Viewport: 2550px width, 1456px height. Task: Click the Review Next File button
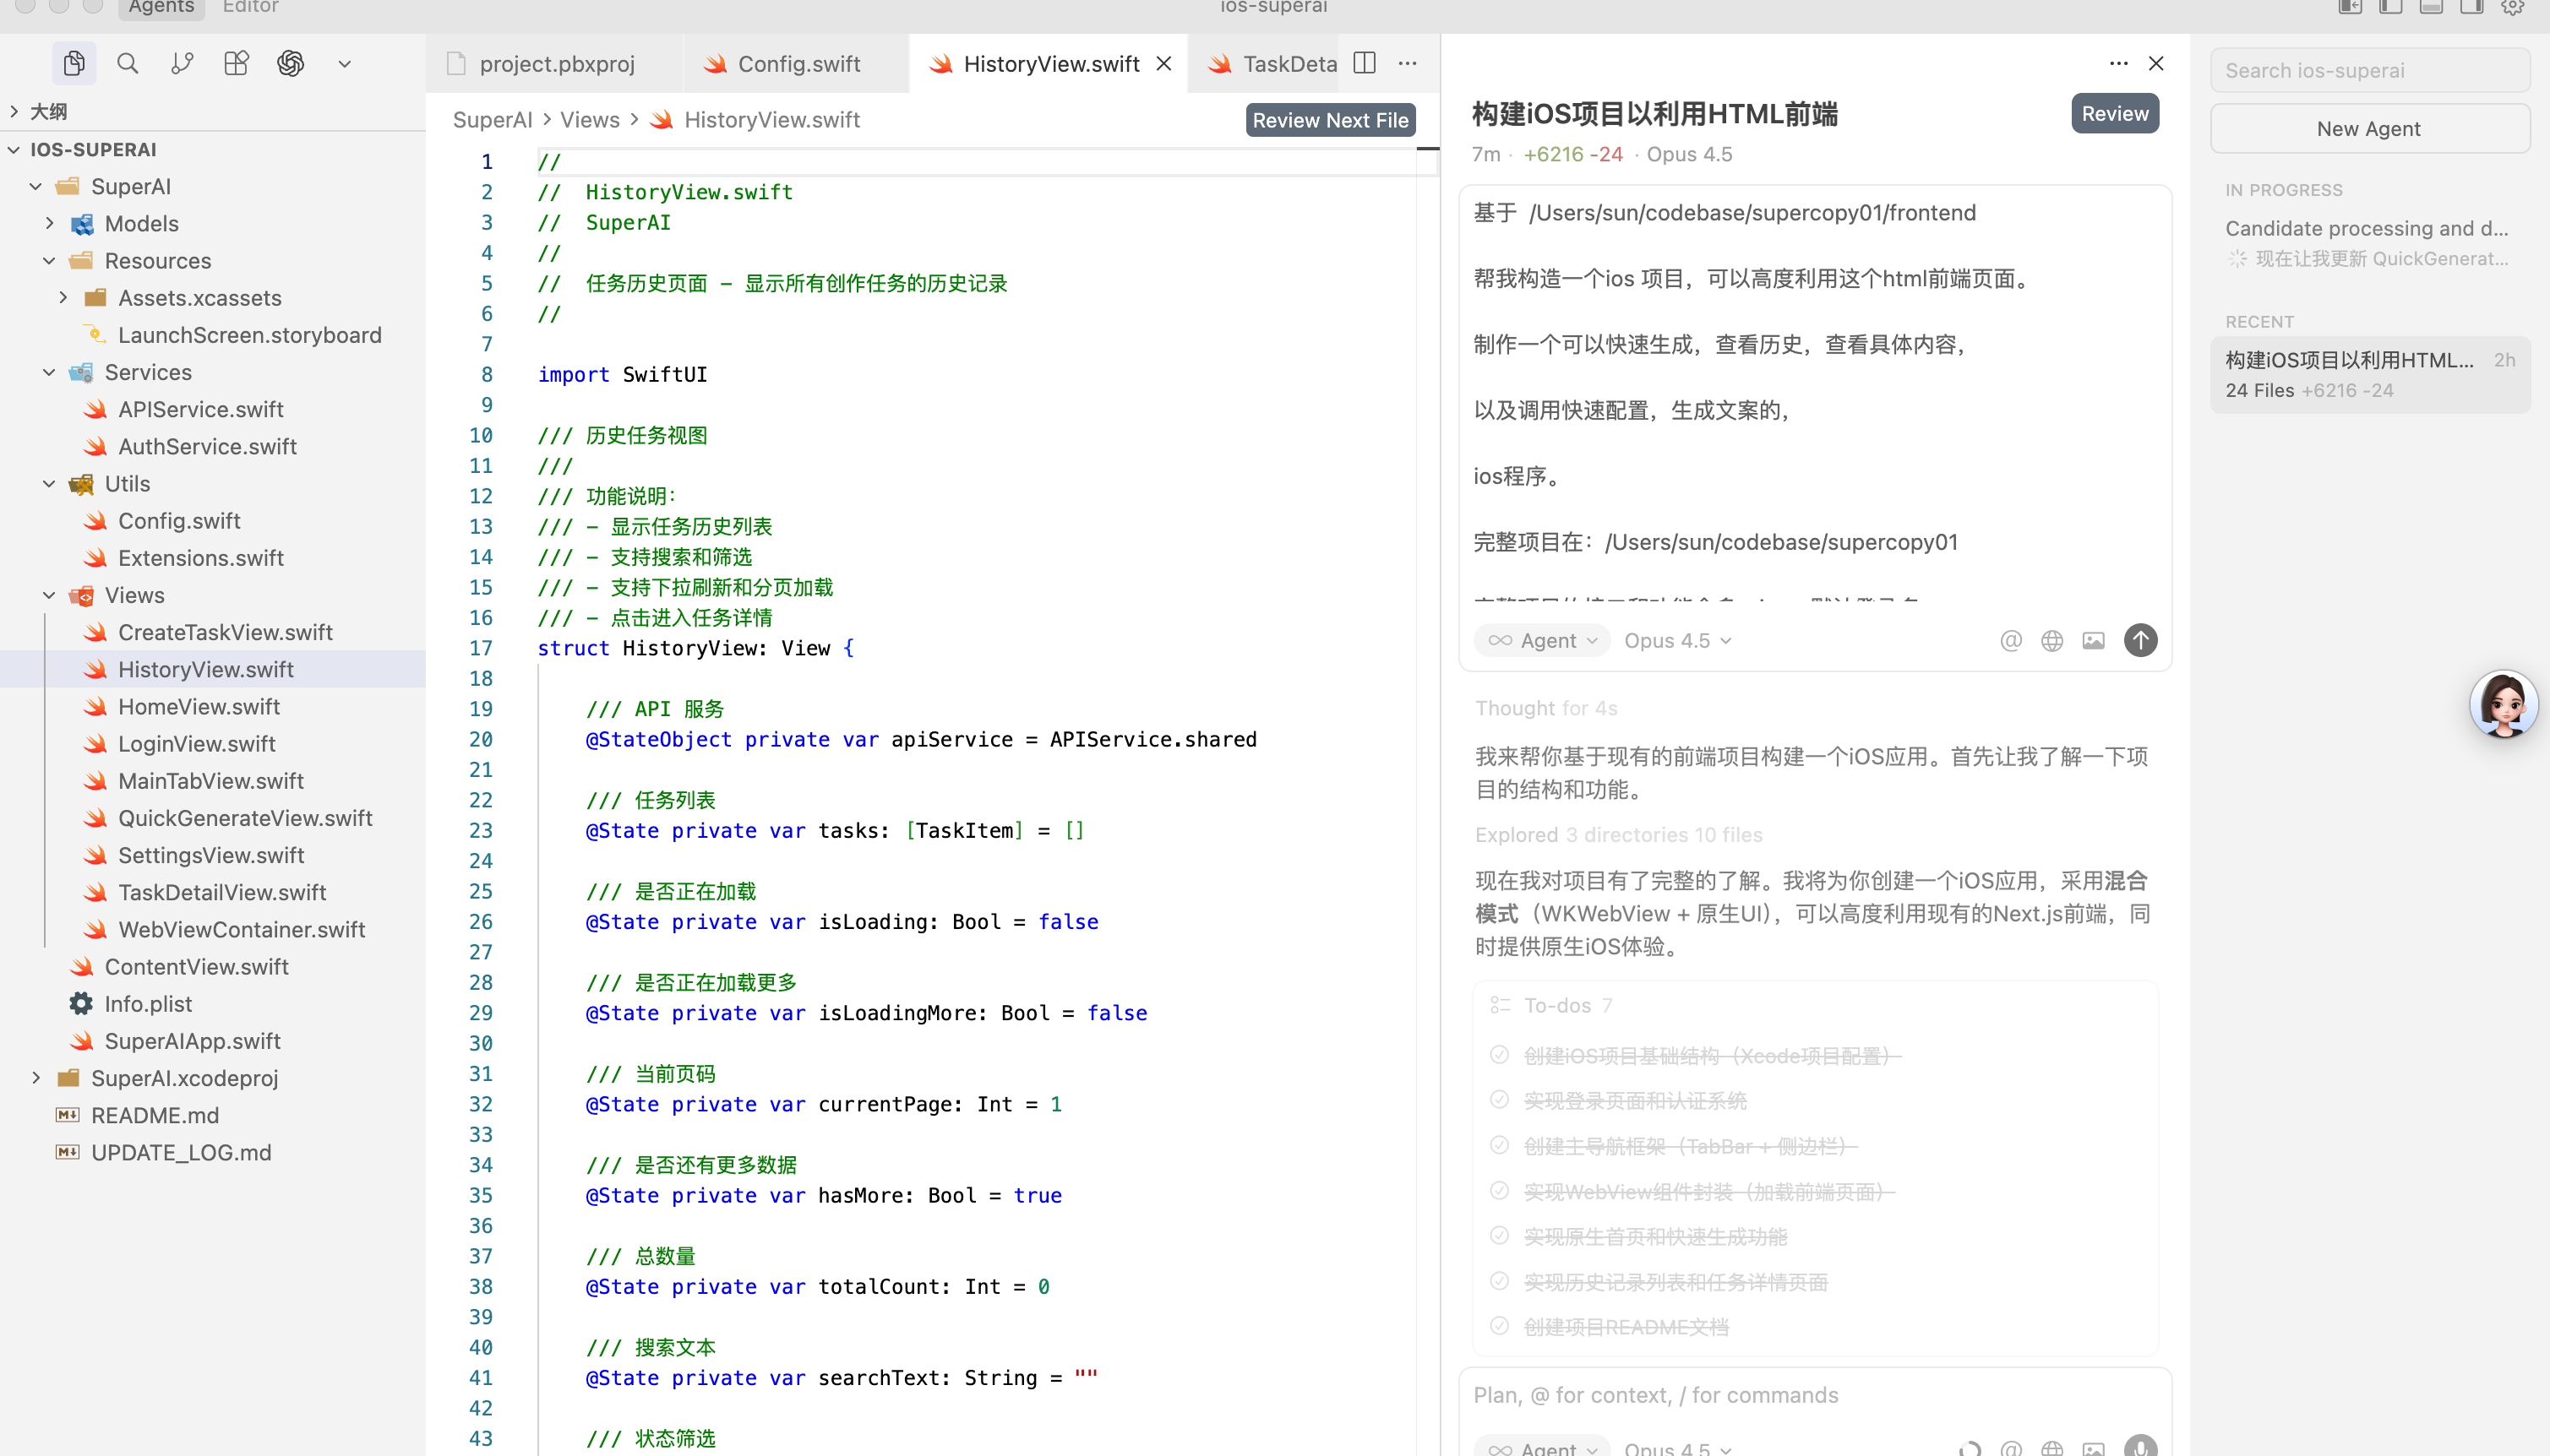[1330, 120]
